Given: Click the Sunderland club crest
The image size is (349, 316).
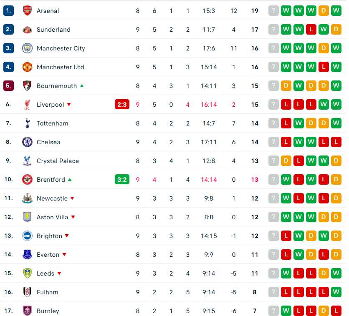Looking at the screenshot, I should coord(27,30).
